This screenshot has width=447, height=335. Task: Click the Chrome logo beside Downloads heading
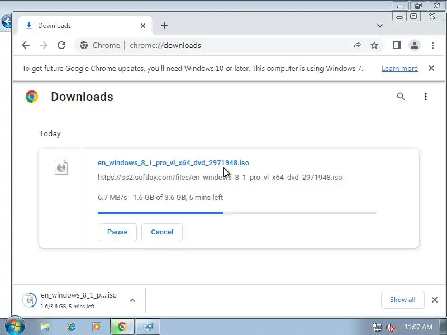tap(32, 97)
